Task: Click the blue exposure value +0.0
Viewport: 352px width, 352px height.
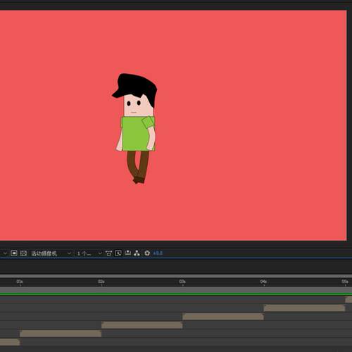Action: click(158, 253)
